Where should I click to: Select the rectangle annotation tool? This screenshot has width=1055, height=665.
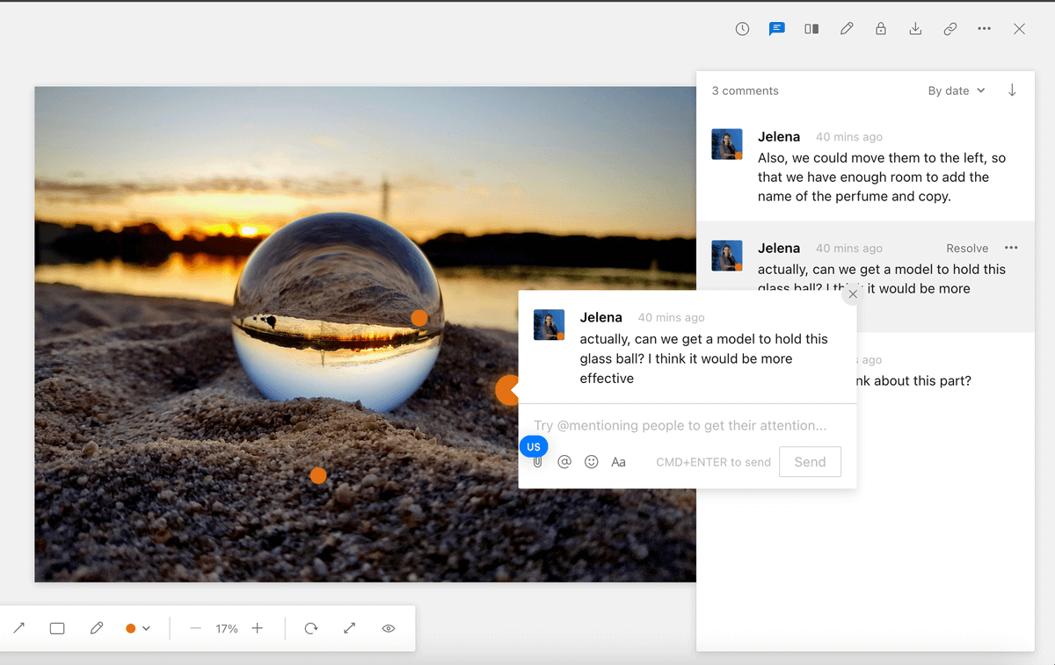pos(57,628)
